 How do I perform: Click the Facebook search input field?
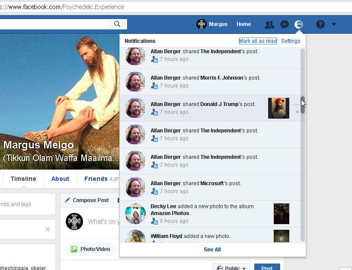click(x=54, y=24)
